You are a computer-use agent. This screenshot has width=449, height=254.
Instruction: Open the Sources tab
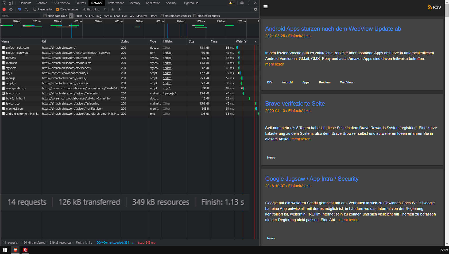(80, 3)
